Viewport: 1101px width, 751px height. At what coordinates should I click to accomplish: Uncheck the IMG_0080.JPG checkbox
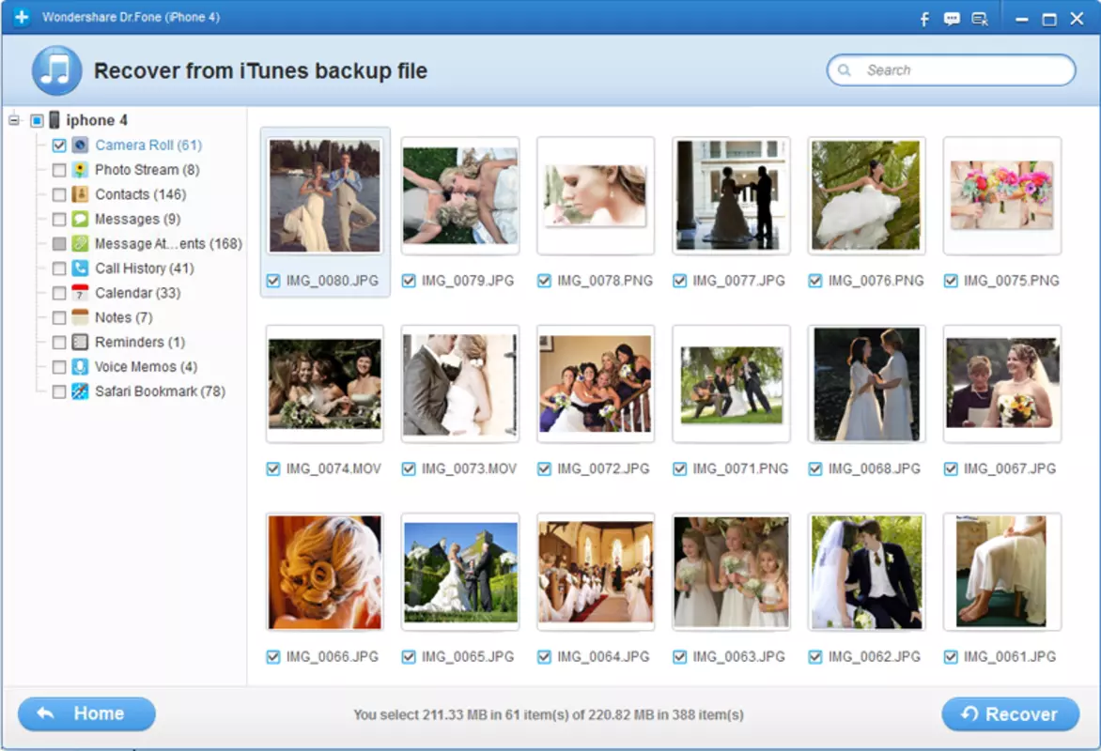click(x=273, y=281)
